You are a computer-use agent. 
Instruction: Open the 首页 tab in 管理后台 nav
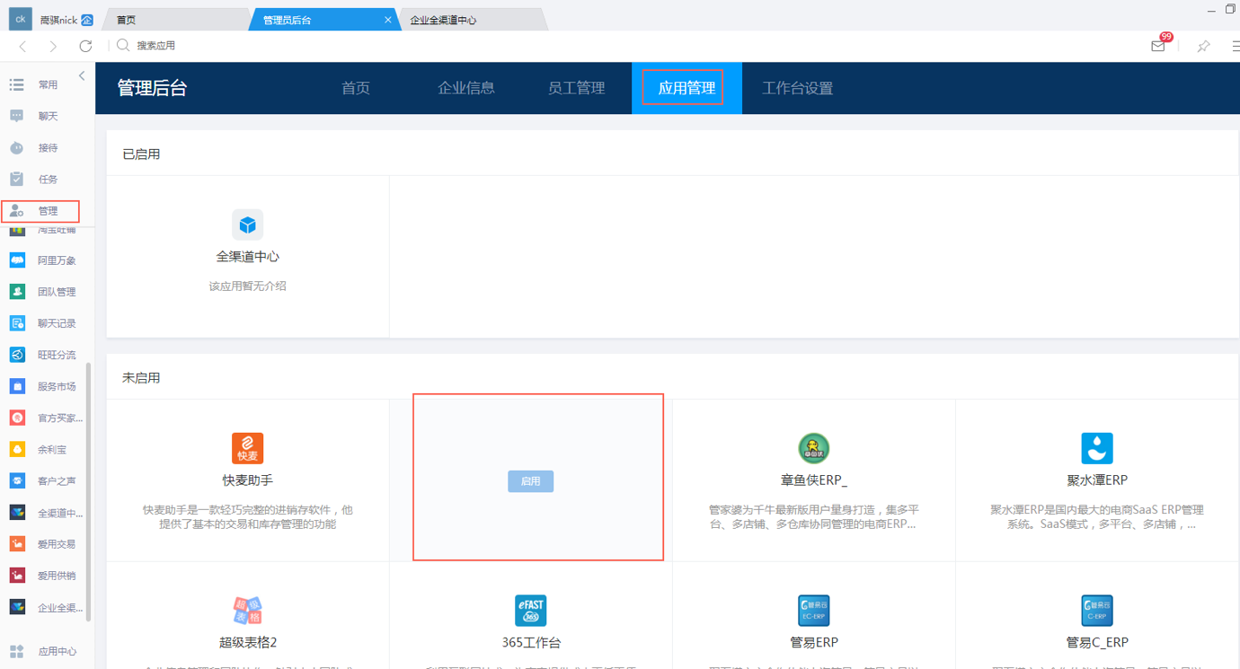(356, 88)
